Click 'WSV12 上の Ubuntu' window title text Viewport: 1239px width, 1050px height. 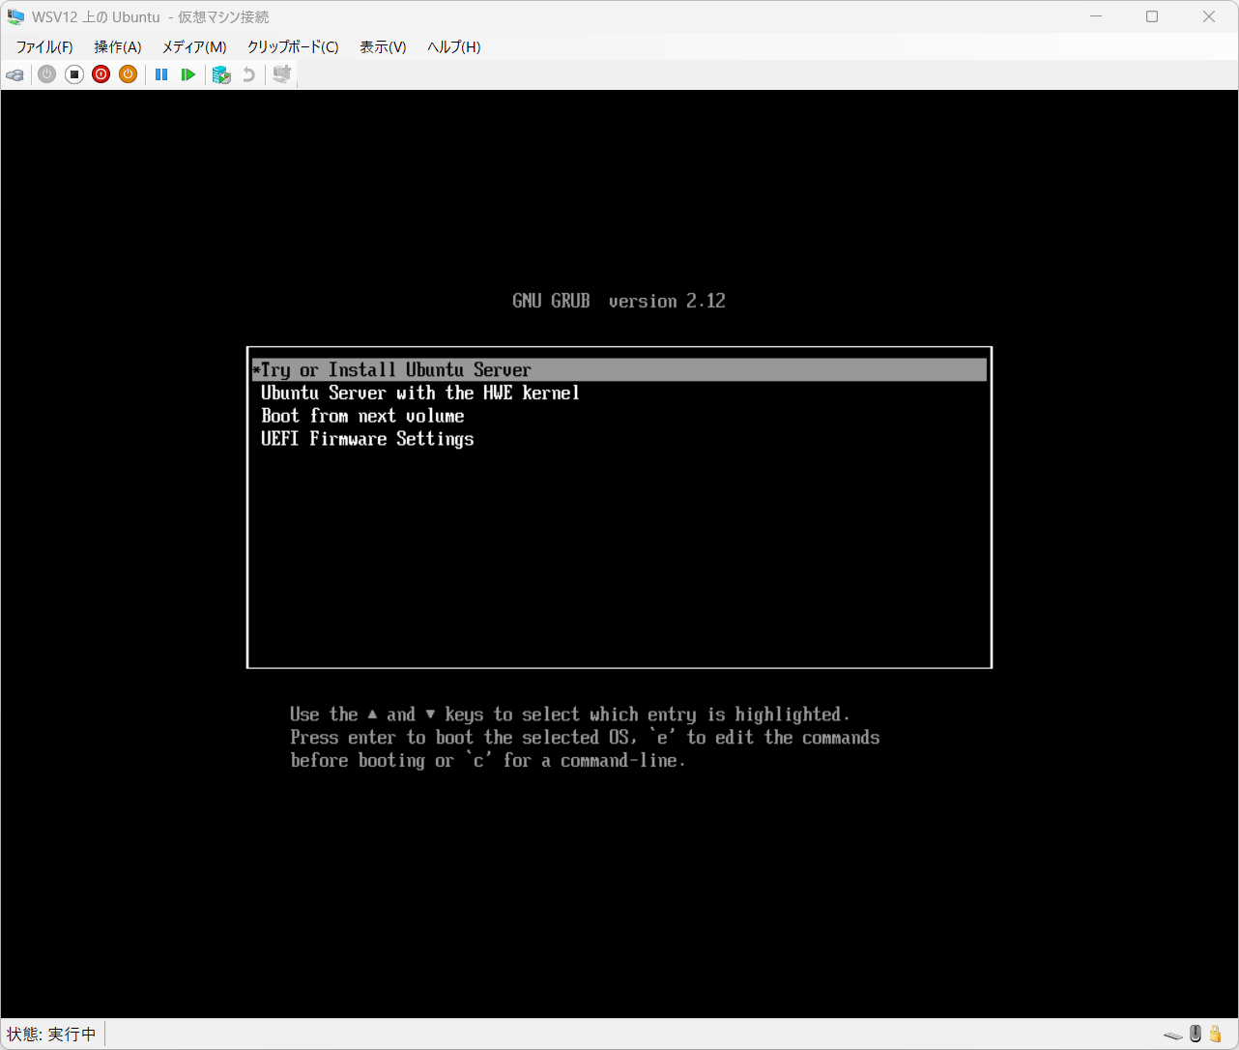[x=96, y=16]
